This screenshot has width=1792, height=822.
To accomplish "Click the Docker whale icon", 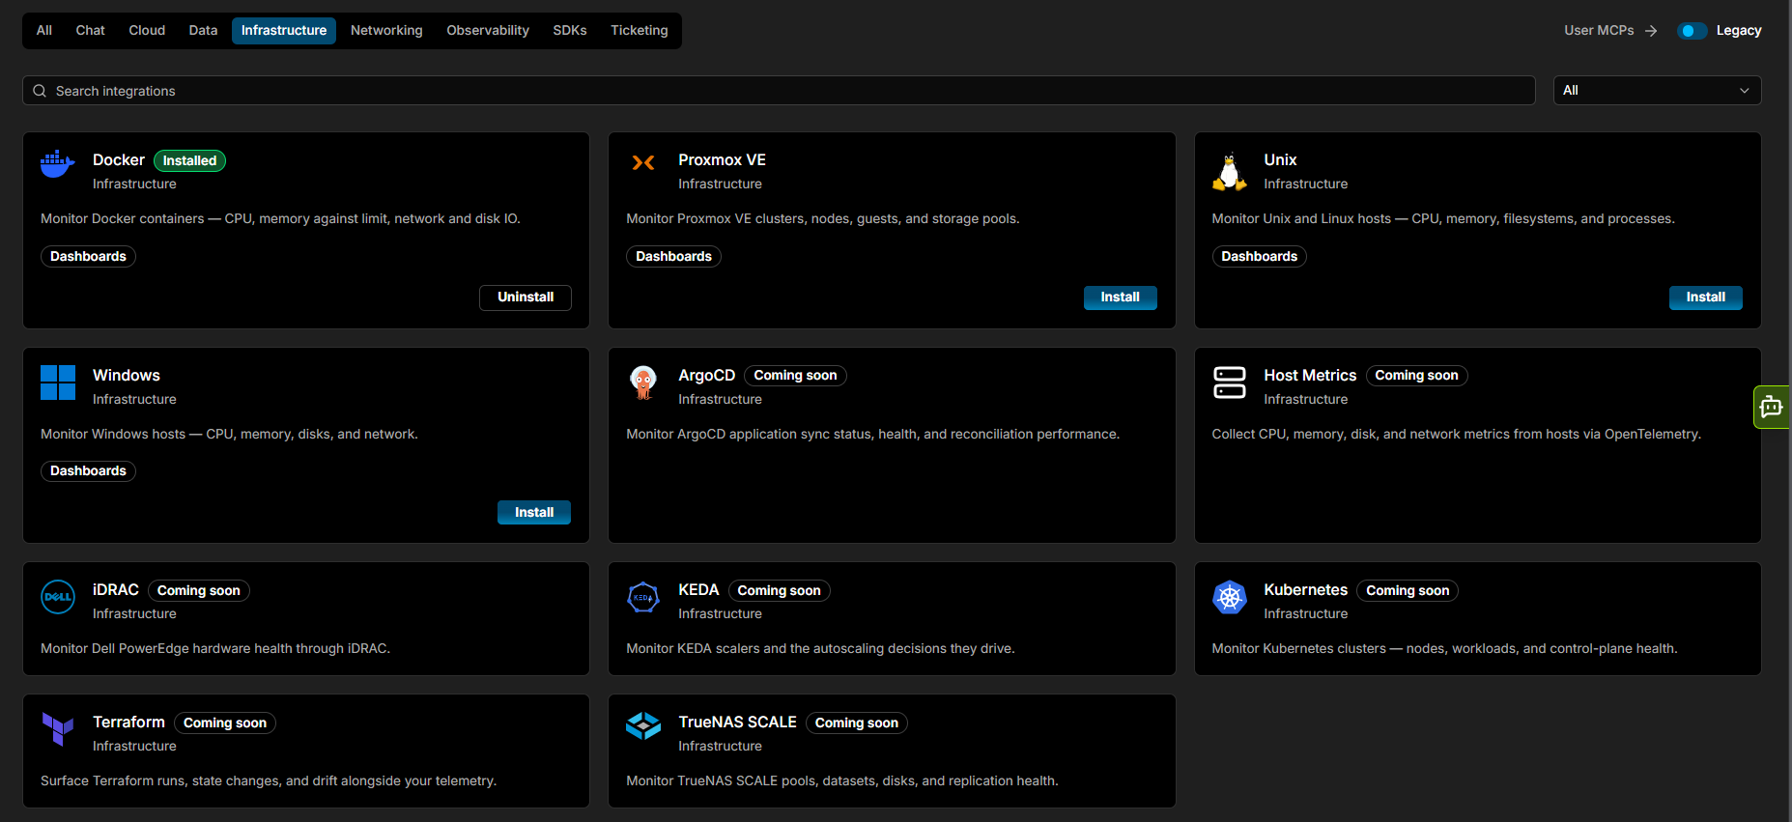I will (x=58, y=163).
